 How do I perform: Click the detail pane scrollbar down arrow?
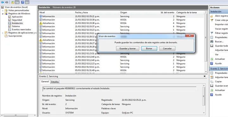[x=204, y=113]
